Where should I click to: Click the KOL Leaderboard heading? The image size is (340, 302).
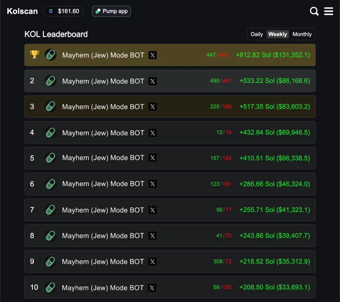56,34
